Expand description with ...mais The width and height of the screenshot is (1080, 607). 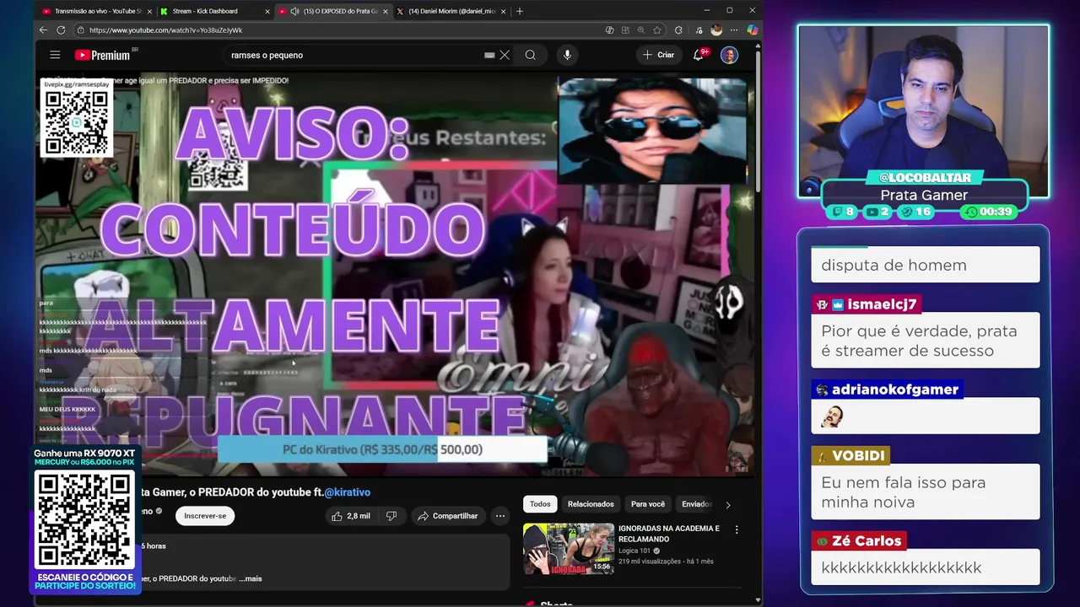(x=251, y=578)
